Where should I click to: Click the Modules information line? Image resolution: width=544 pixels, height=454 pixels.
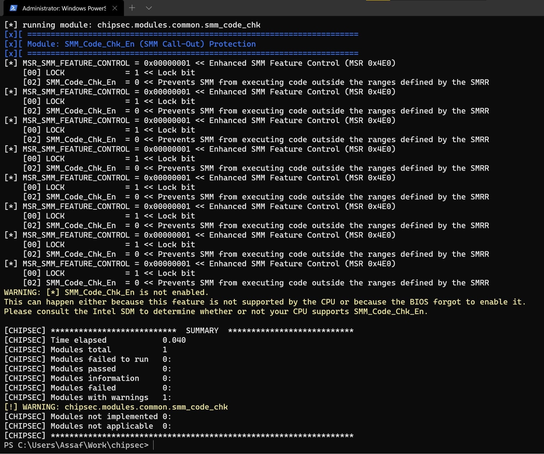point(88,378)
